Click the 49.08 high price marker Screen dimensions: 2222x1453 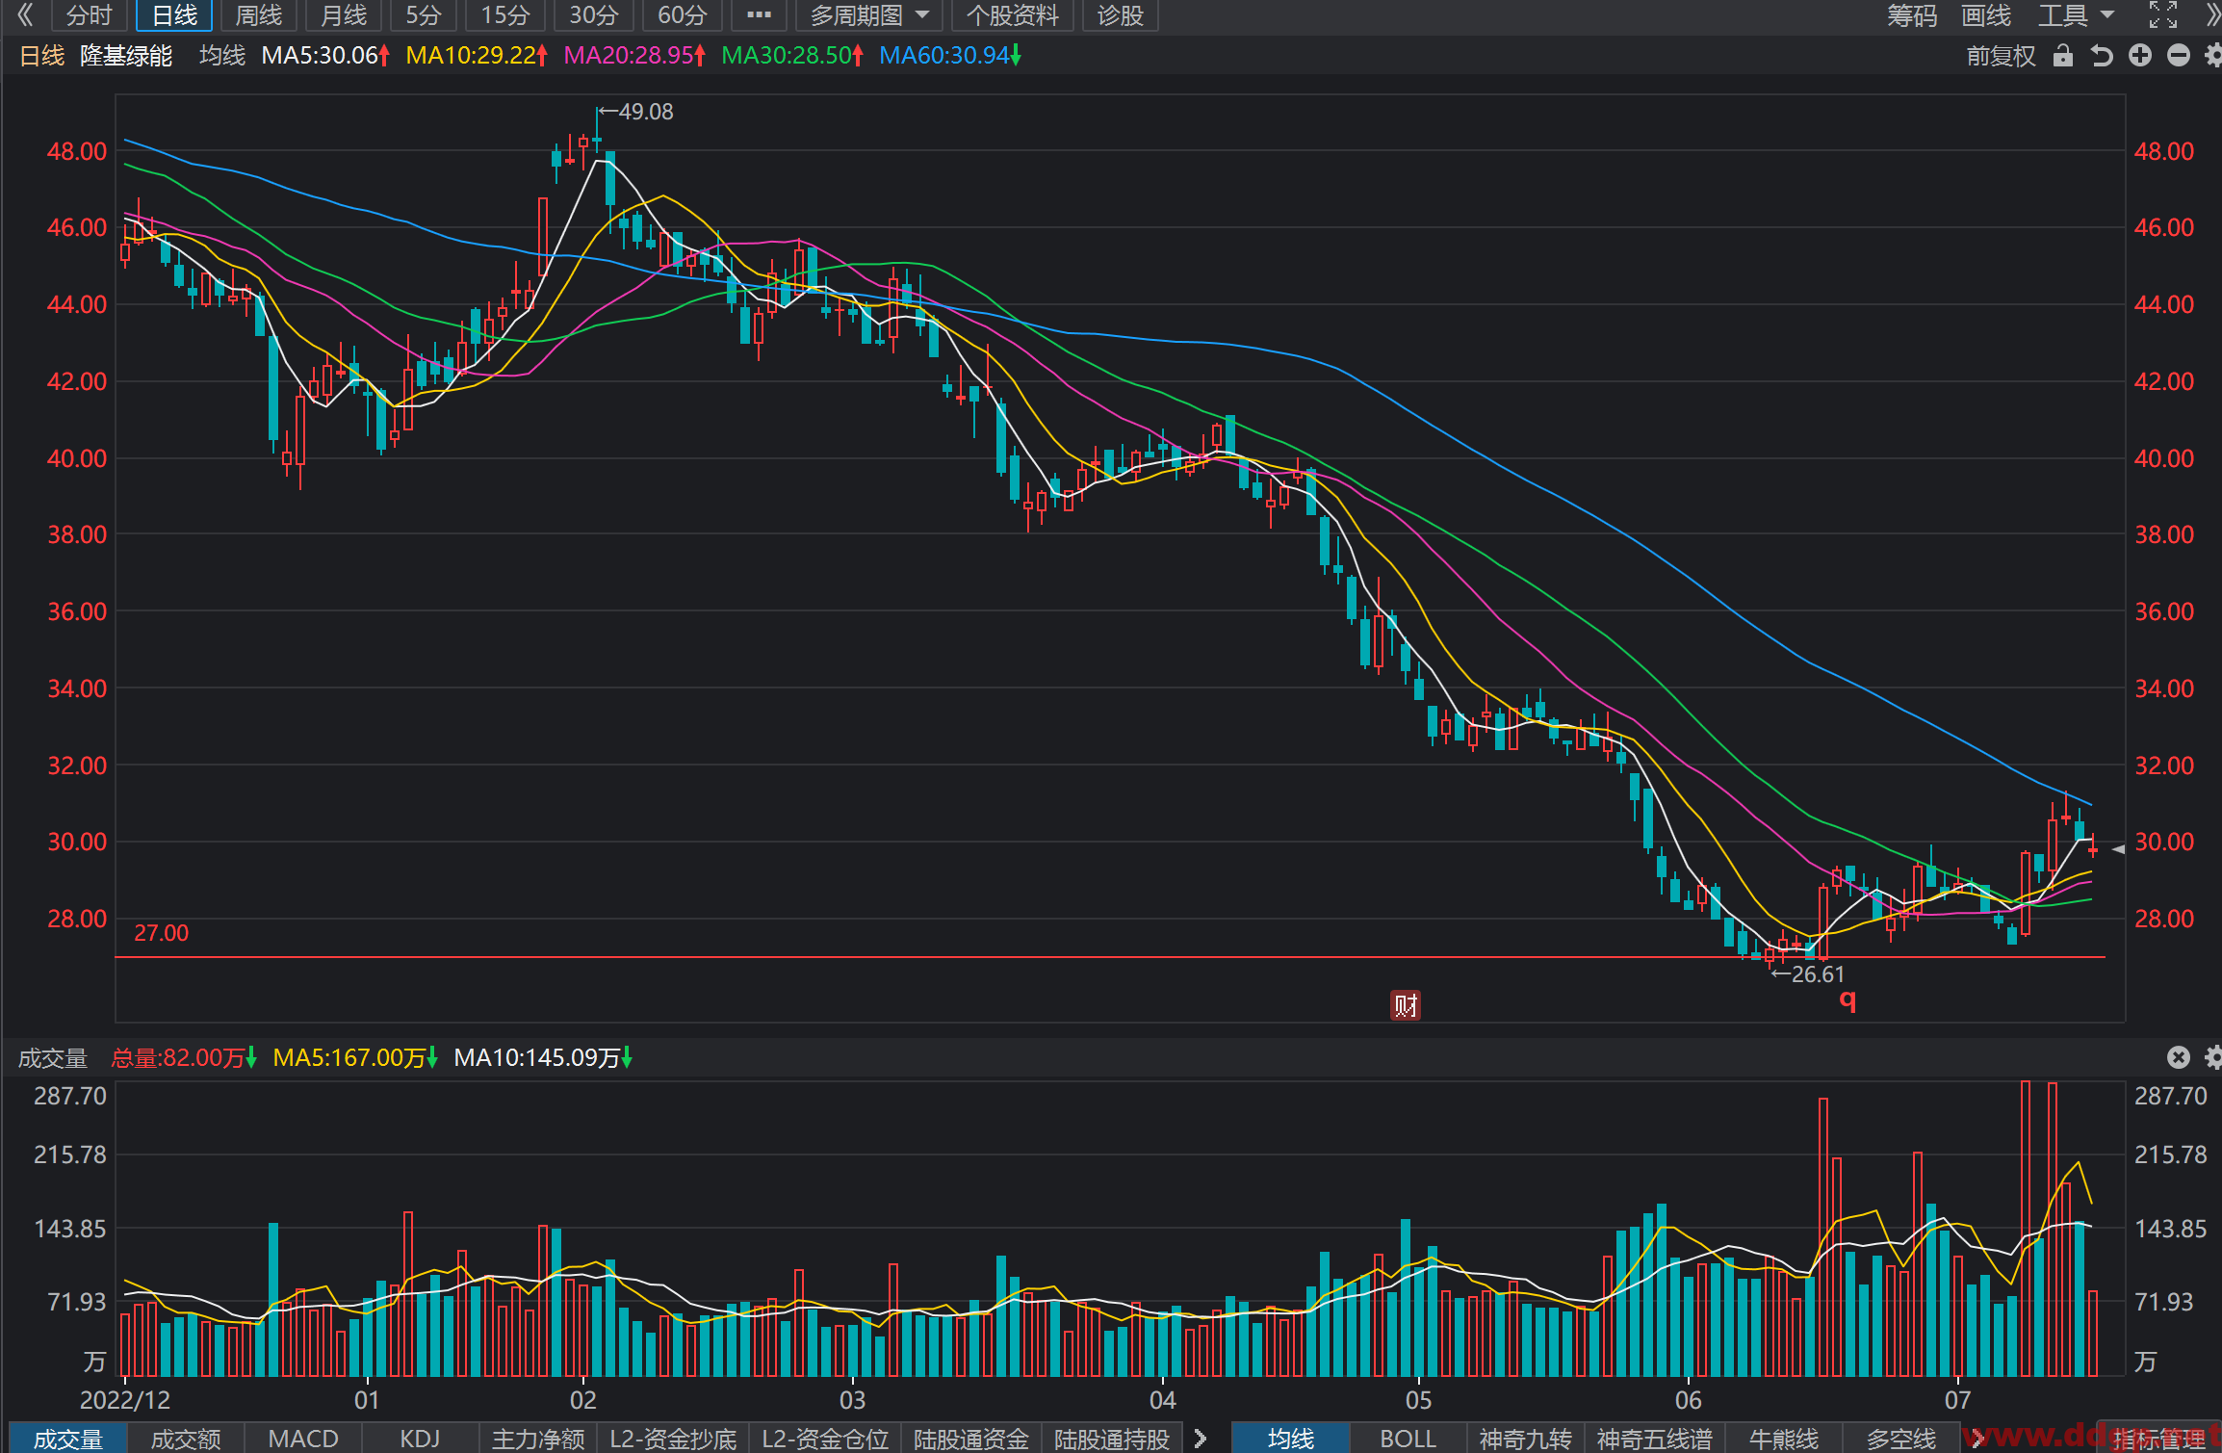pyautogui.click(x=636, y=112)
